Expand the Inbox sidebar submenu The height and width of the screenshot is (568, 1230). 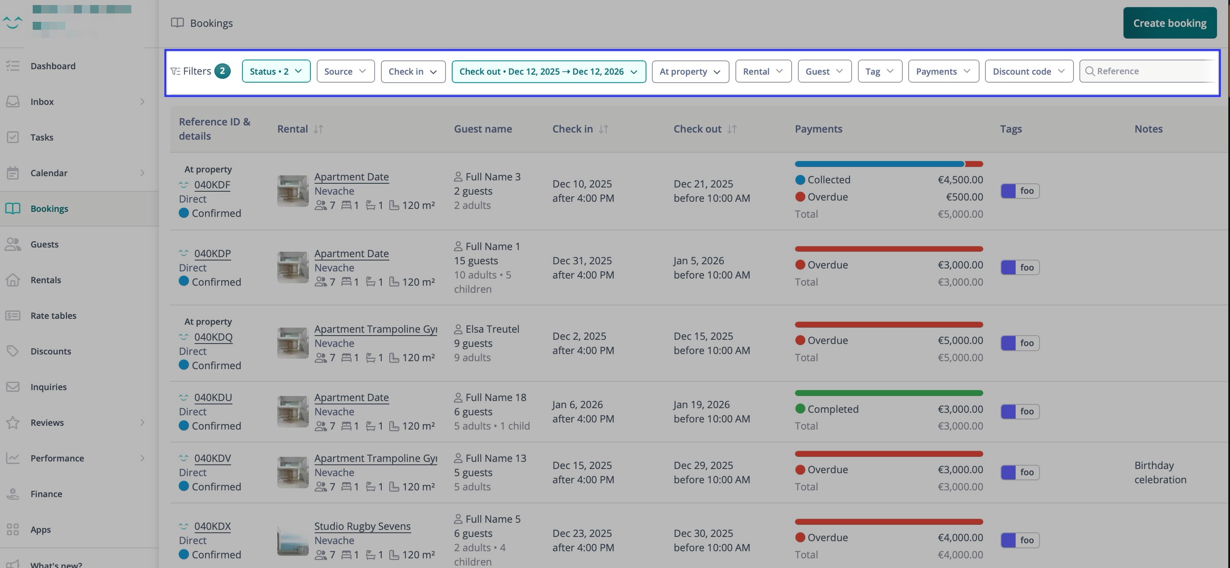point(142,102)
